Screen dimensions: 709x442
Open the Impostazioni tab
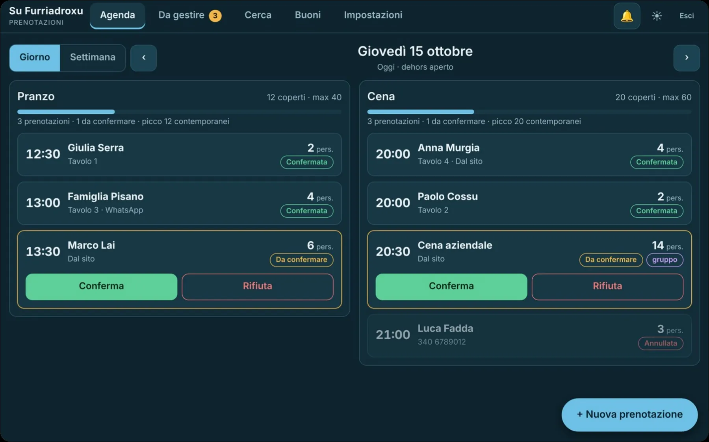[373, 15]
